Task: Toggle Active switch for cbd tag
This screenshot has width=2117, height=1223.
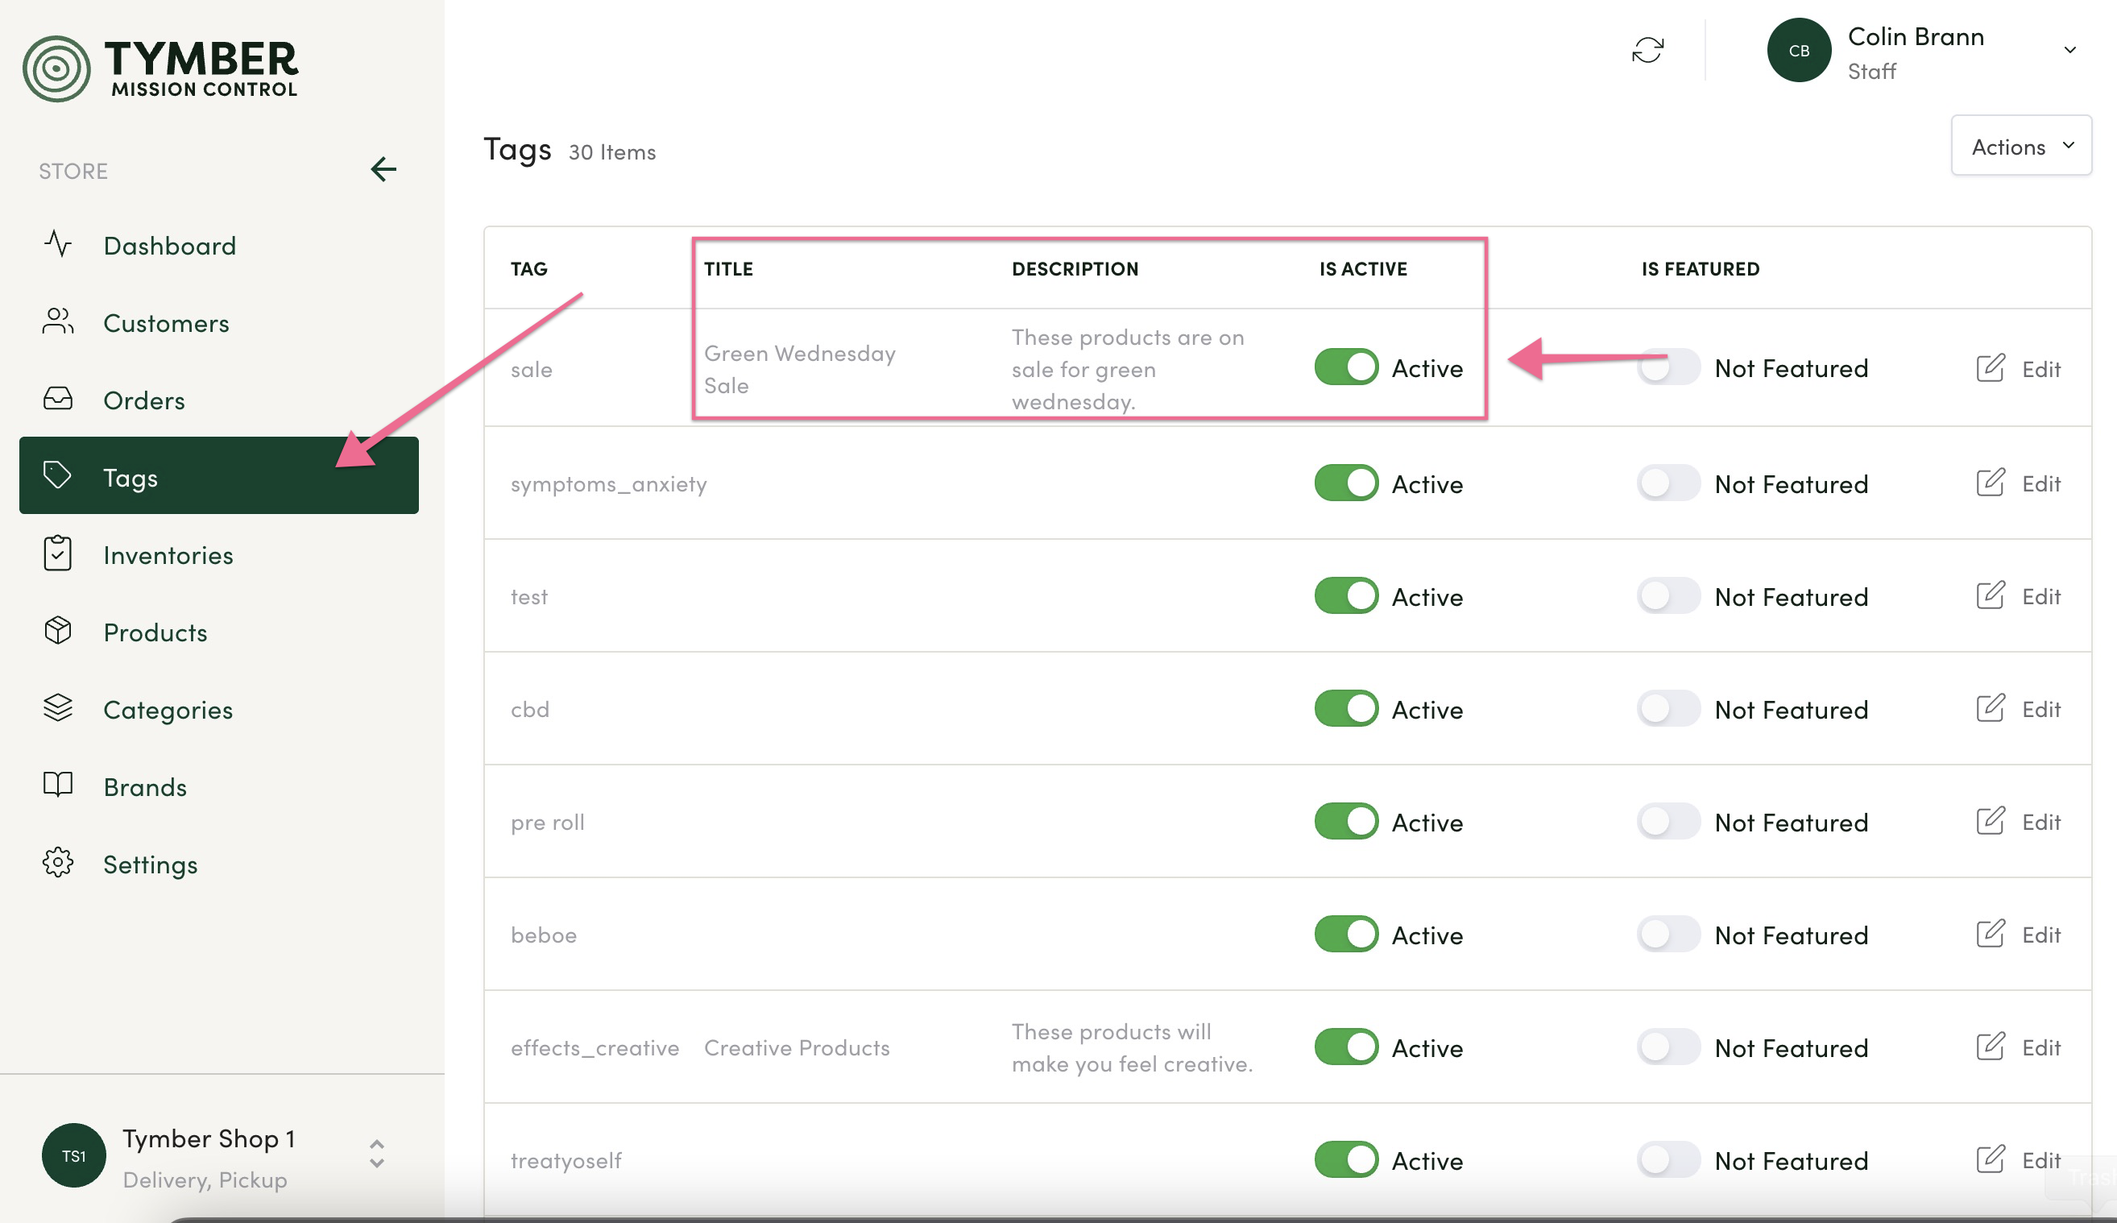Action: coord(1346,708)
